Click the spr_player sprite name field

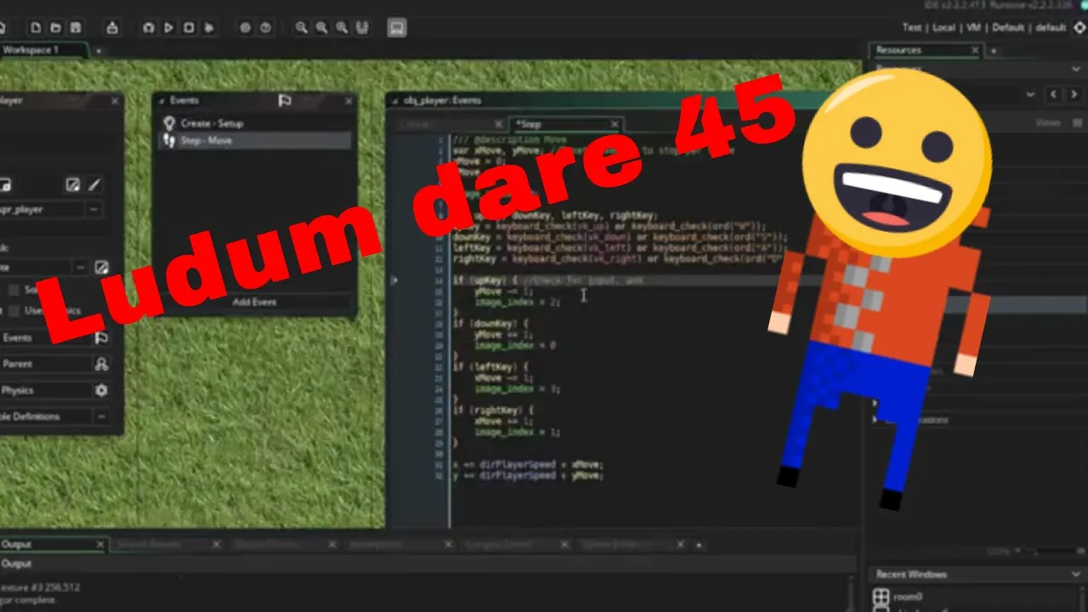42,209
